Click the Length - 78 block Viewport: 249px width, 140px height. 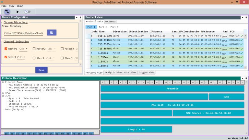coord(136,130)
